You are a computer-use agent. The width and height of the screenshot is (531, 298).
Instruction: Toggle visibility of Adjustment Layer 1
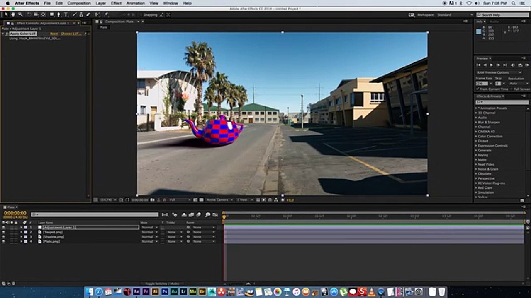[x=4, y=227]
